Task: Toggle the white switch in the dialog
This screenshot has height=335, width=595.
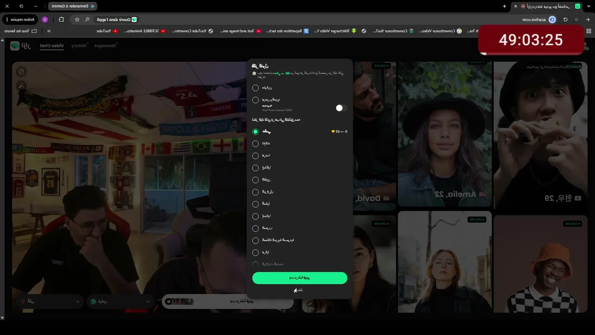Action: click(x=341, y=108)
